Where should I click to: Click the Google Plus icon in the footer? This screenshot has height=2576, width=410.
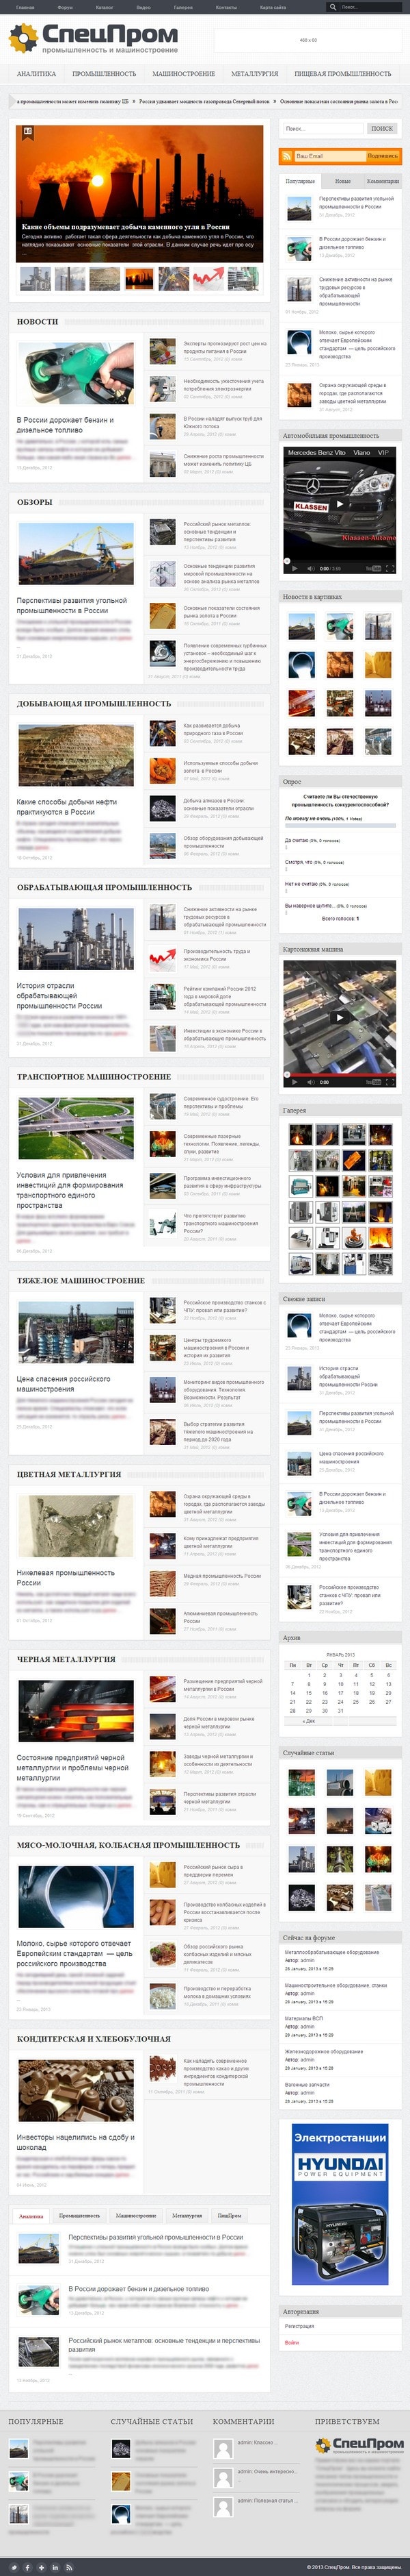[x=41, y=2567]
